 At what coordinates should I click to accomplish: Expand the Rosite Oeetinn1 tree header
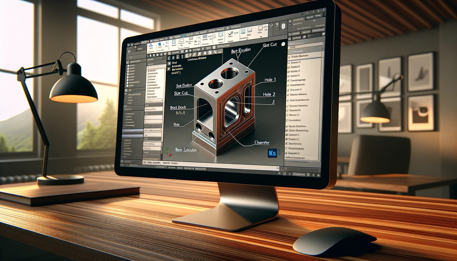click(x=289, y=57)
